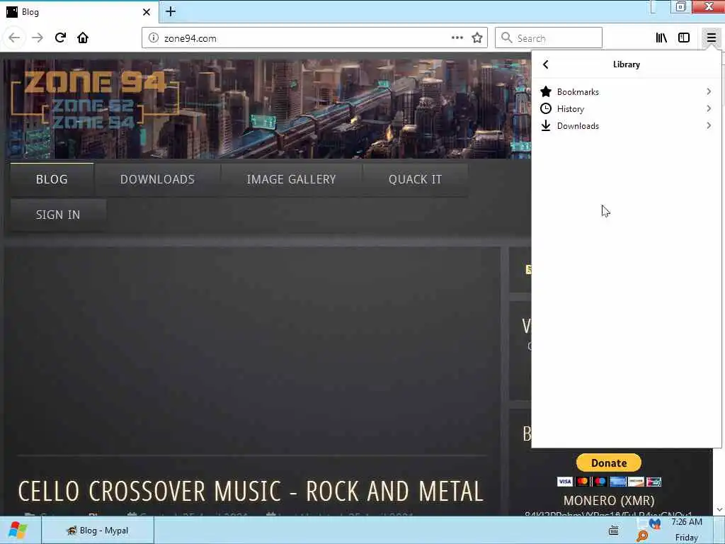Viewport: 725px width, 544px height.
Task: Click the SIGN IN button
Action: pos(58,215)
